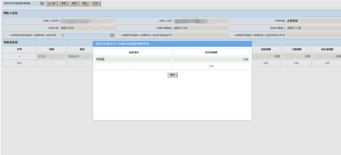Click the 购销合同 cell in 税目 column
This screenshot has height=155, width=341.
(80, 56)
